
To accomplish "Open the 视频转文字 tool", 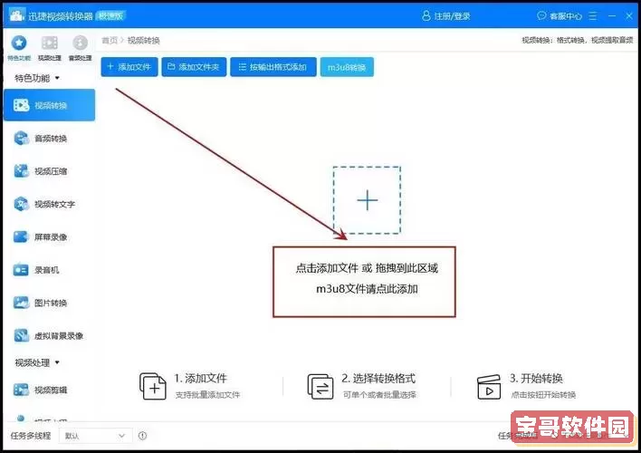I will pos(49,204).
